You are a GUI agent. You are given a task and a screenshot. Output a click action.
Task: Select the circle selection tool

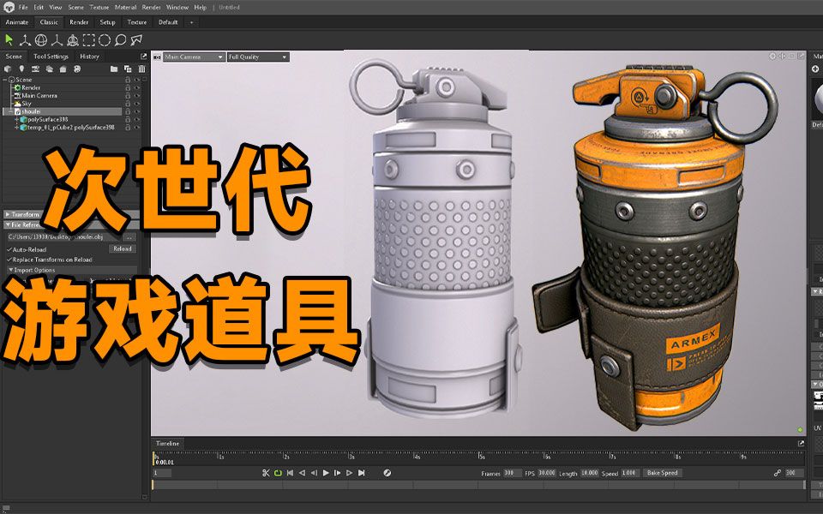point(105,39)
